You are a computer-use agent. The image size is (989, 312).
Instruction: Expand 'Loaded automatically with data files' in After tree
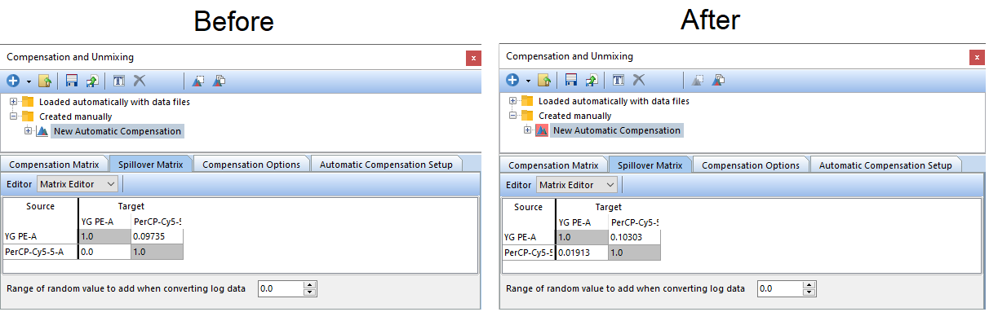click(513, 102)
